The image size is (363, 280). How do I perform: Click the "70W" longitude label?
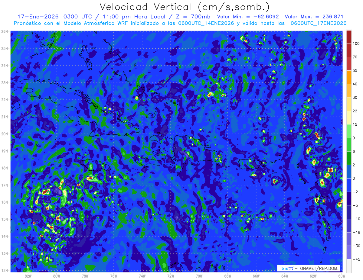[199, 276]
